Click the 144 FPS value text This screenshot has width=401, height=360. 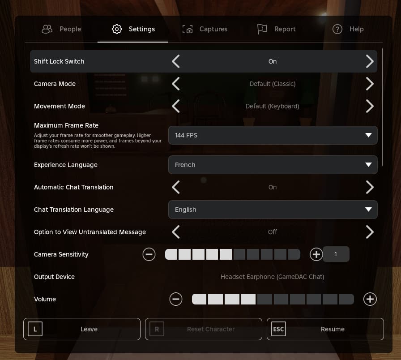click(x=186, y=135)
